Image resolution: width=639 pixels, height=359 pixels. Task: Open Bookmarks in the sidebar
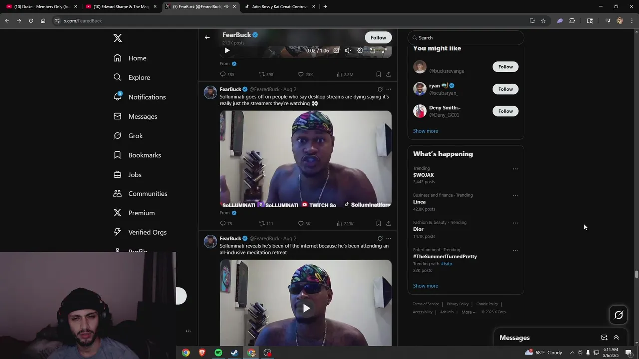(137, 155)
